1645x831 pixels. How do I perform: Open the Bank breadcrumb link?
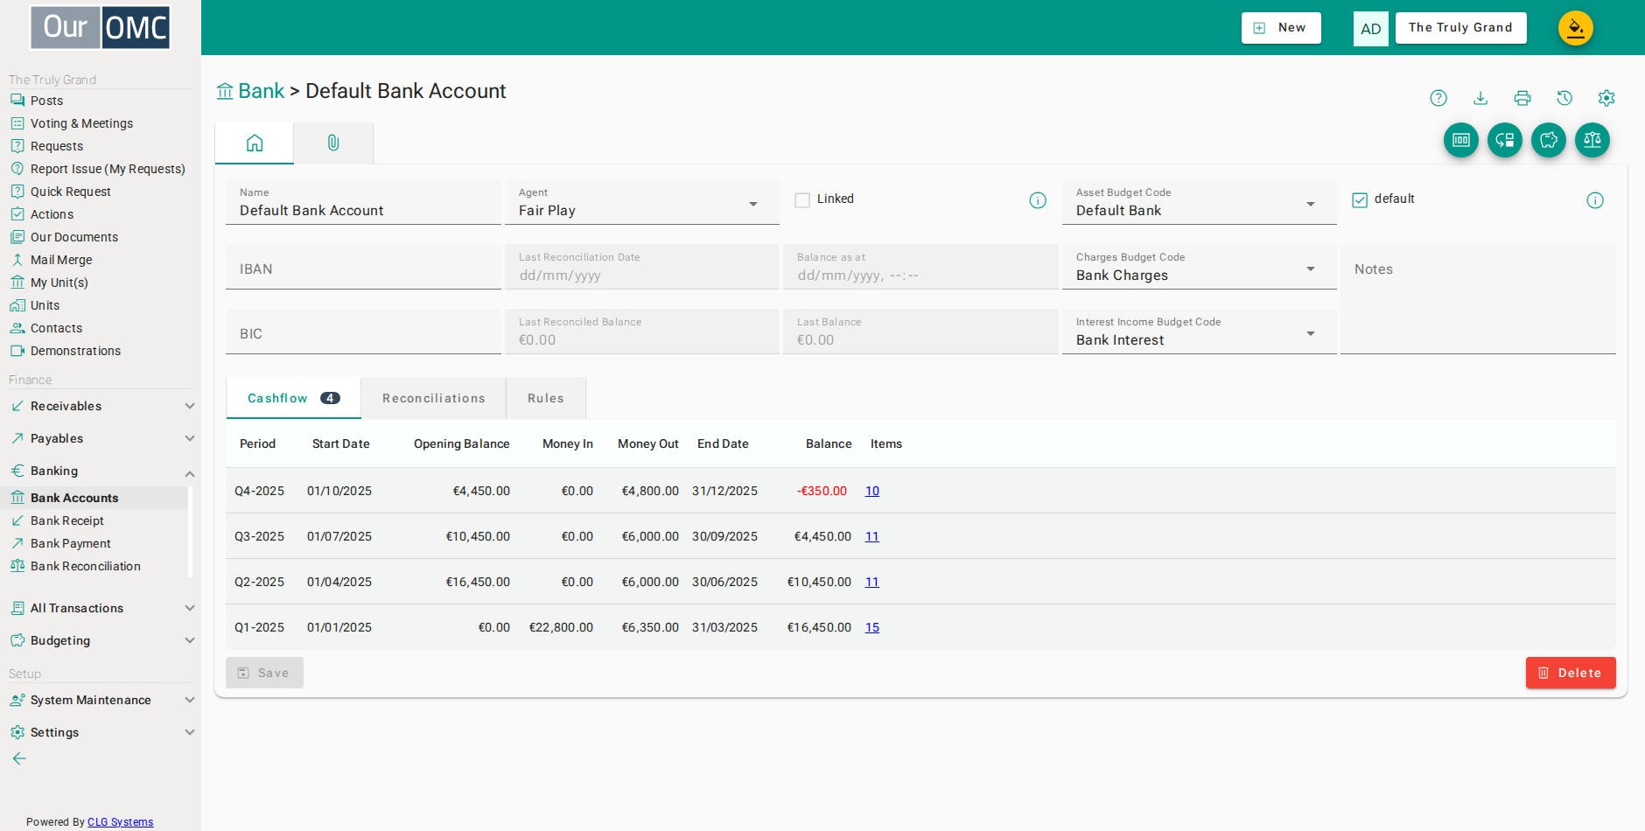click(x=262, y=91)
